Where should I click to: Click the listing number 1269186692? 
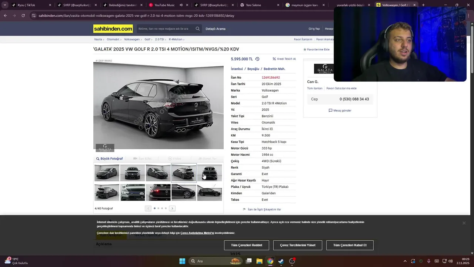coord(271,78)
